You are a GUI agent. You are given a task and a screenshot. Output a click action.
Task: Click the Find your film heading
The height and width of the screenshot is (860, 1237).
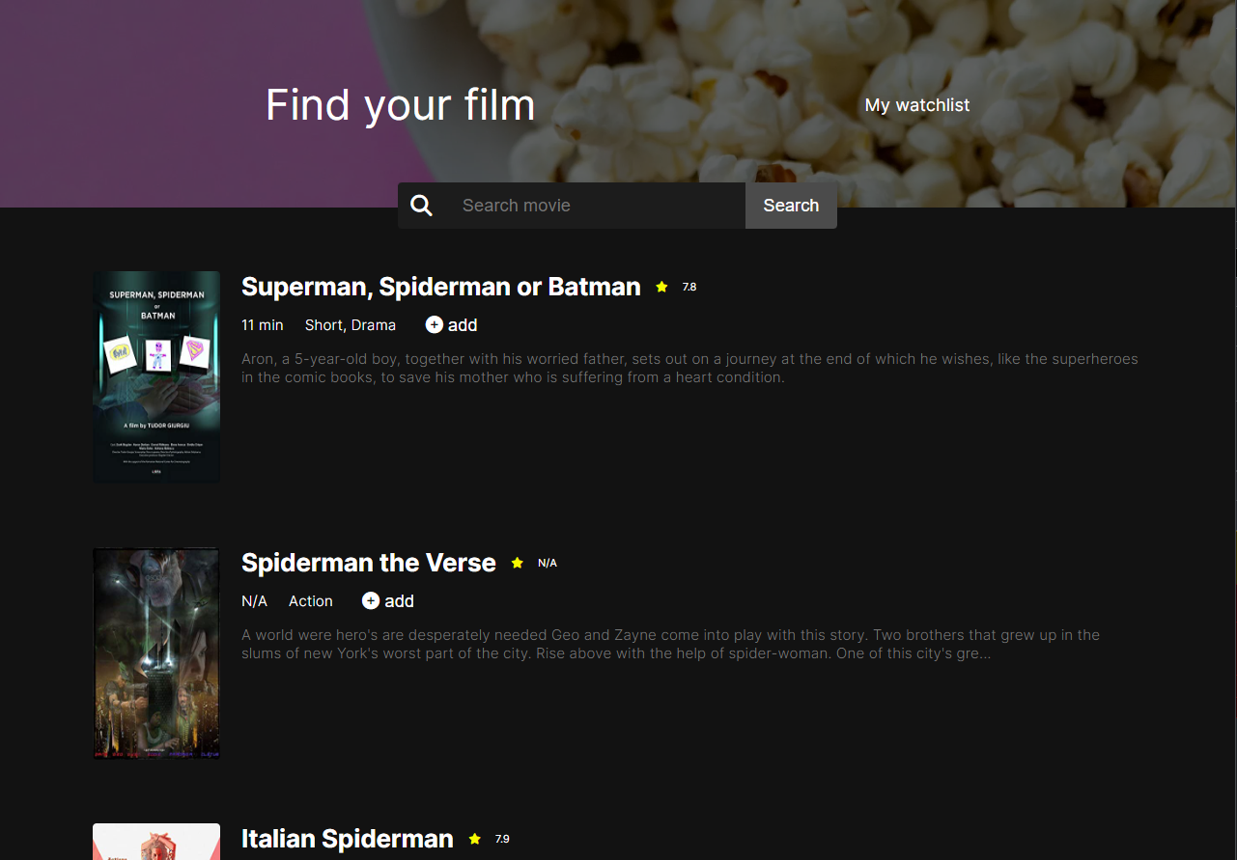(401, 104)
